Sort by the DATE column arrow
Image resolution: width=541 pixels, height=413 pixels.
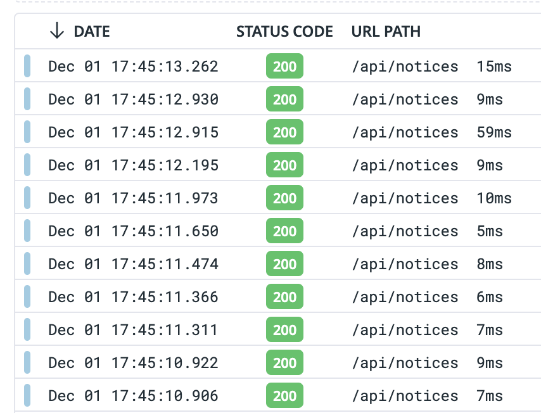coord(57,31)
